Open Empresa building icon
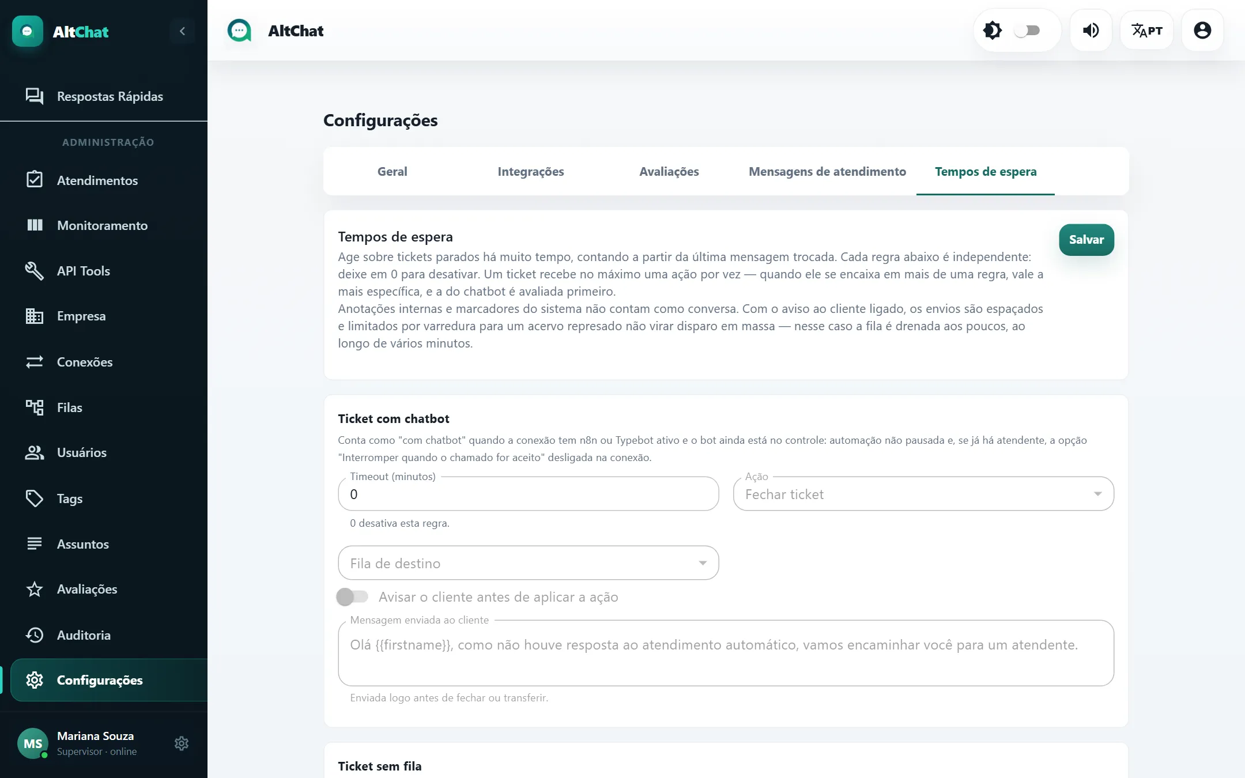Image resolution: width=1245 pixels, height=778 pixels. 35,316
